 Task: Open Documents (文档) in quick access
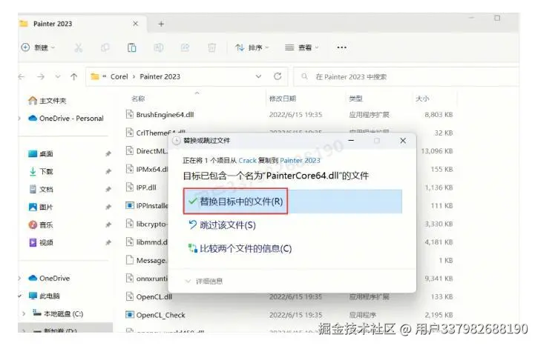point(41,189)
